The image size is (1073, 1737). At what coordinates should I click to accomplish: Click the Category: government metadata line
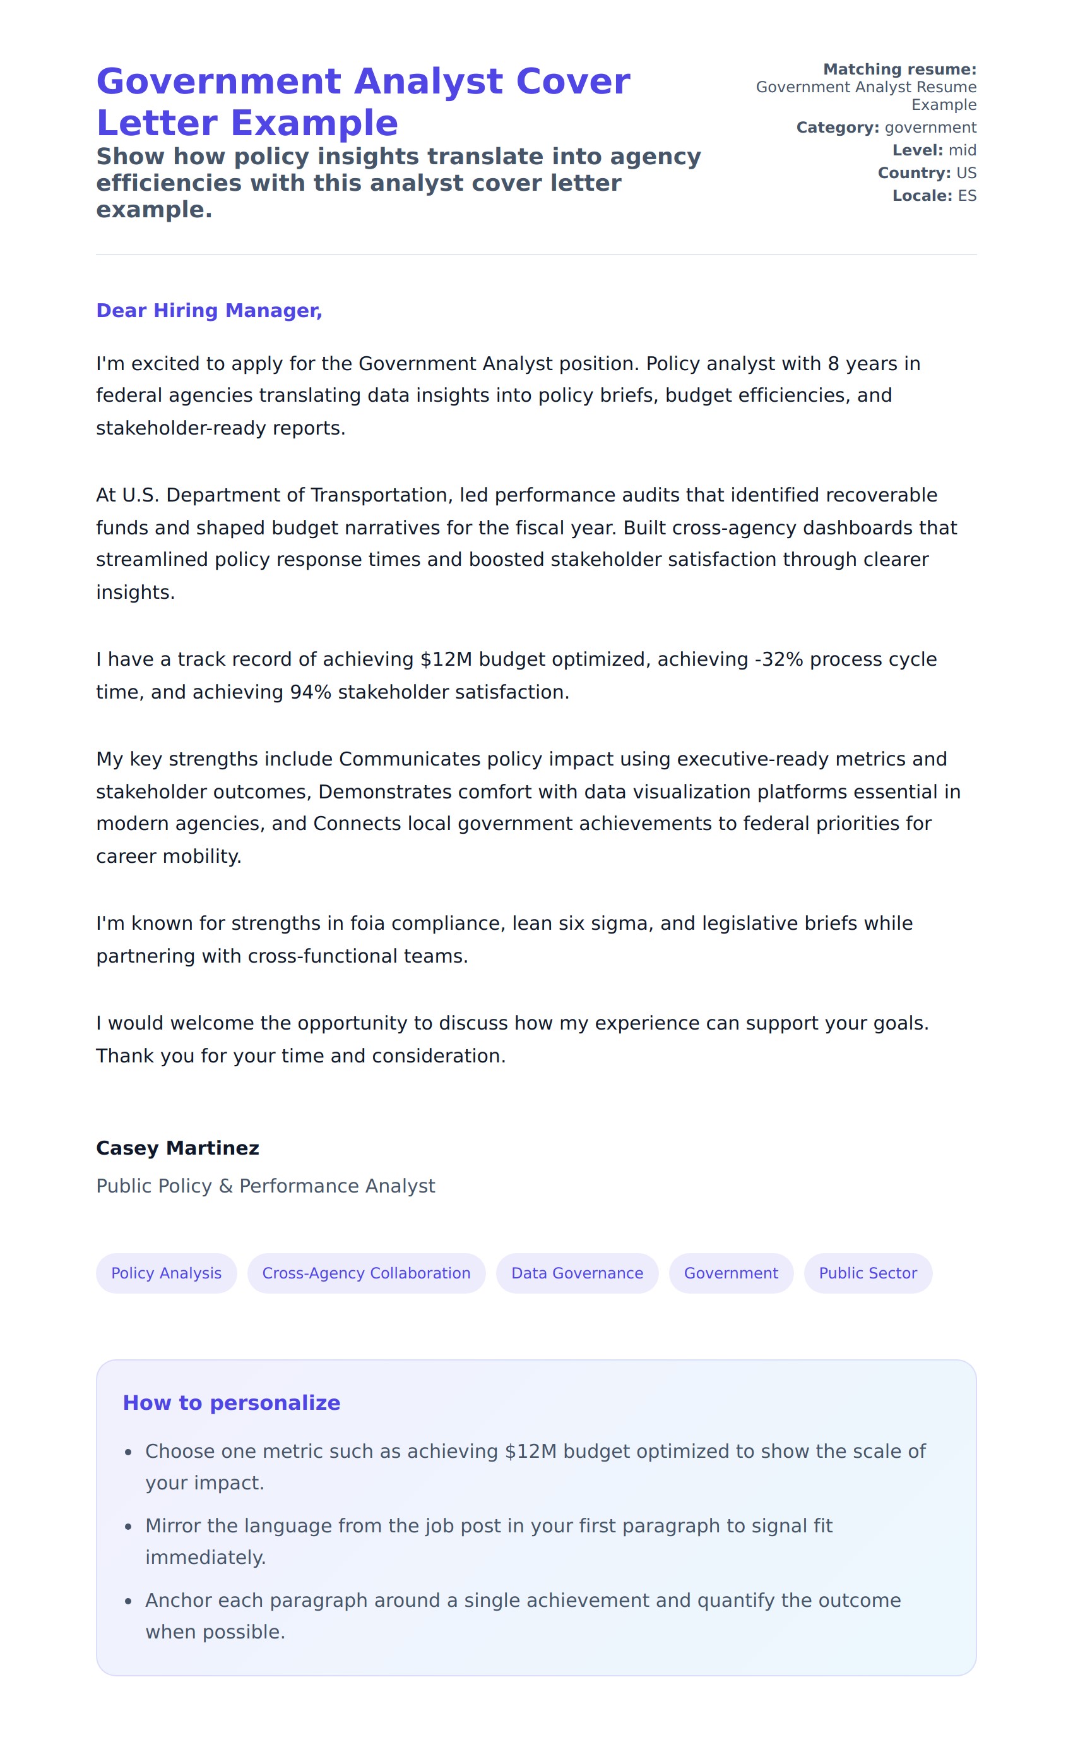[886, 127]
